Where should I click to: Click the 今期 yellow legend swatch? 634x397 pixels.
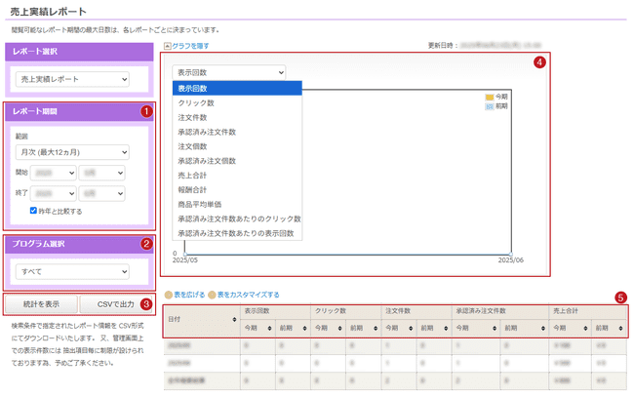coord(490,97)
